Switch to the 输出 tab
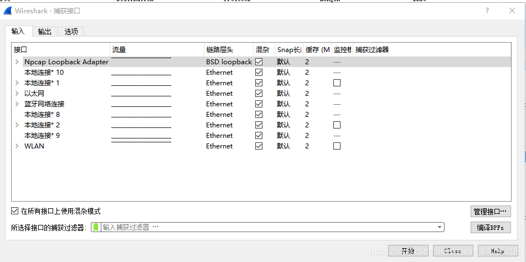This screenshot has width=526, height=262. point(45,32)
